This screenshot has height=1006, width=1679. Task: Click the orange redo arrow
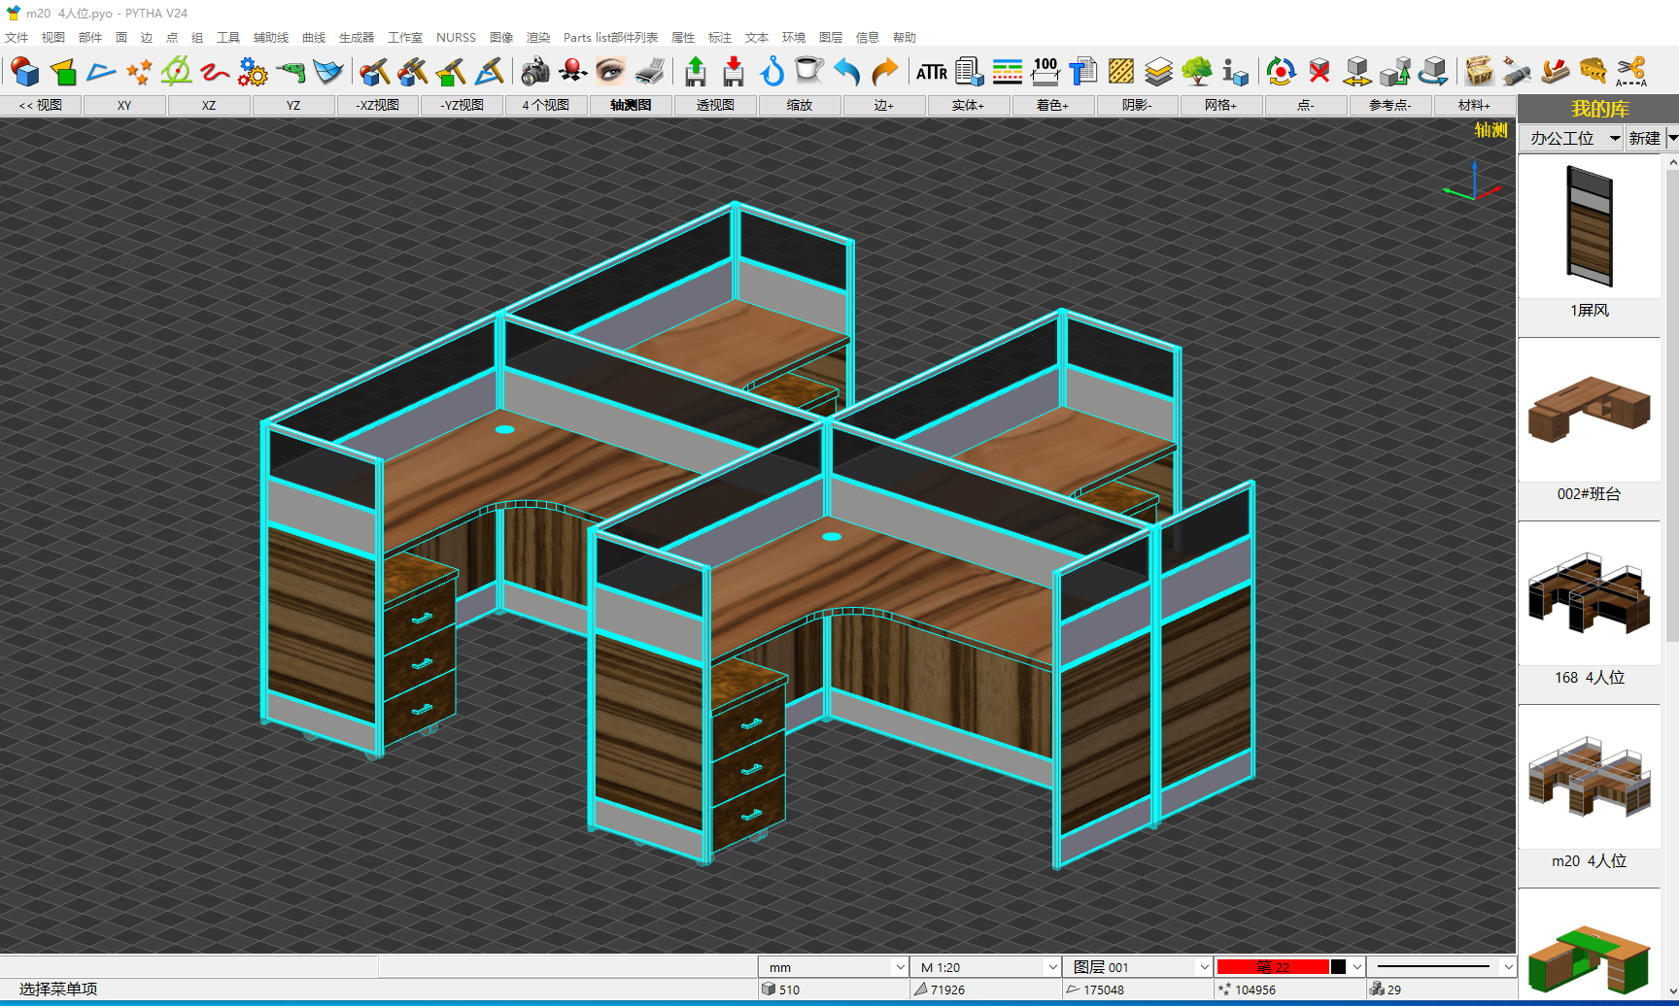(885, 72)
